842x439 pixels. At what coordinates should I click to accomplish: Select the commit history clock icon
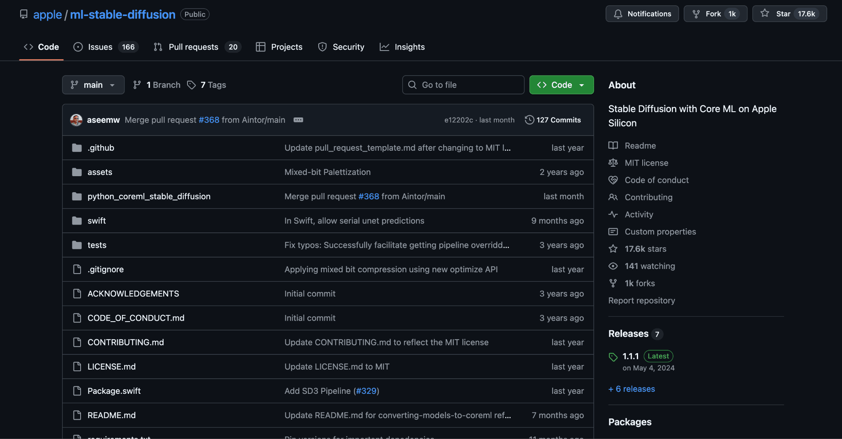530,120
